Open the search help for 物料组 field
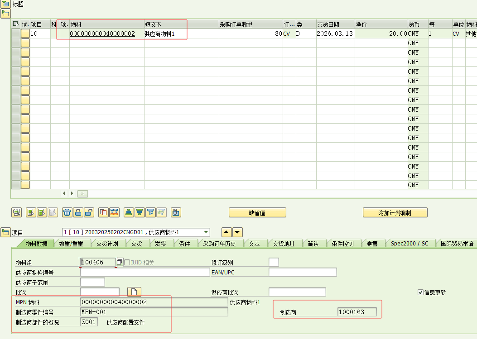The image size is (477, 339). coord(120,263)
